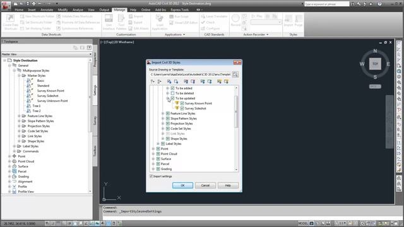The height and width of the screenshot is (227, 404).
Task: Expand the Action Recorder panel dropdown arrow
Action: pos(267,35)
